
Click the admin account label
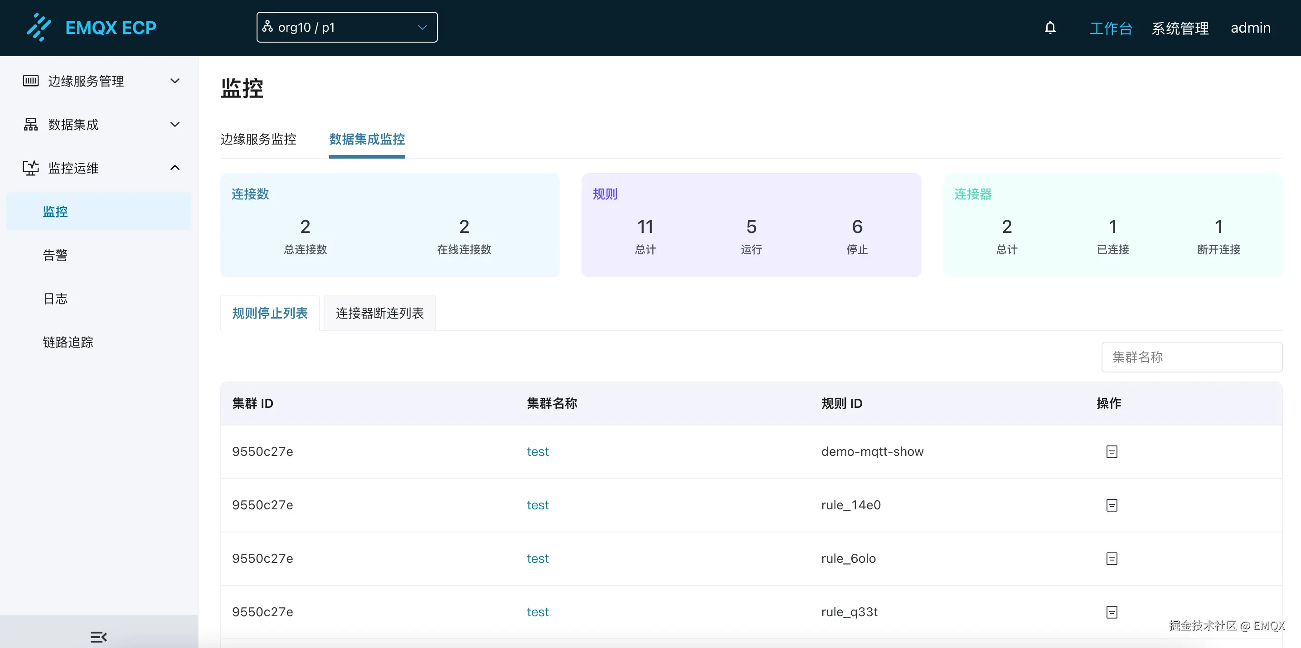click(x=1251, y=28)
